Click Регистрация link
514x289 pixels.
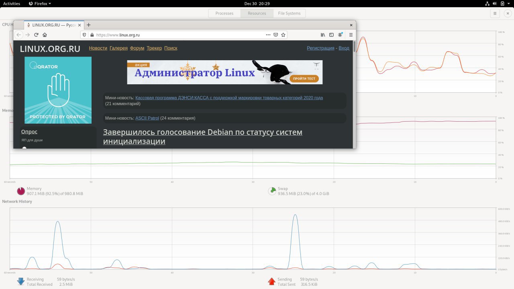[x=320, y=48]
